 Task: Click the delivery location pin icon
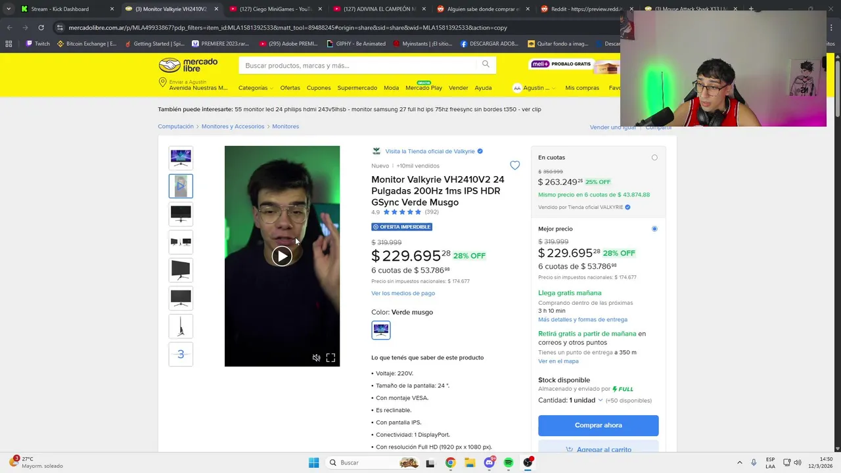pyautogui.click(x=162, y=82)
